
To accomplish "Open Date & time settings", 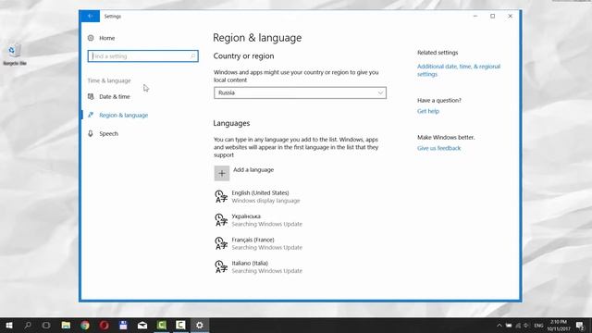I will (x=115, y=96).
